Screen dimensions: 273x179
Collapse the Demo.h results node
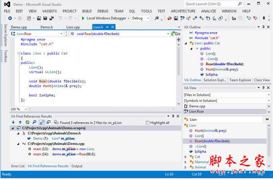click(x=18, y=134)
